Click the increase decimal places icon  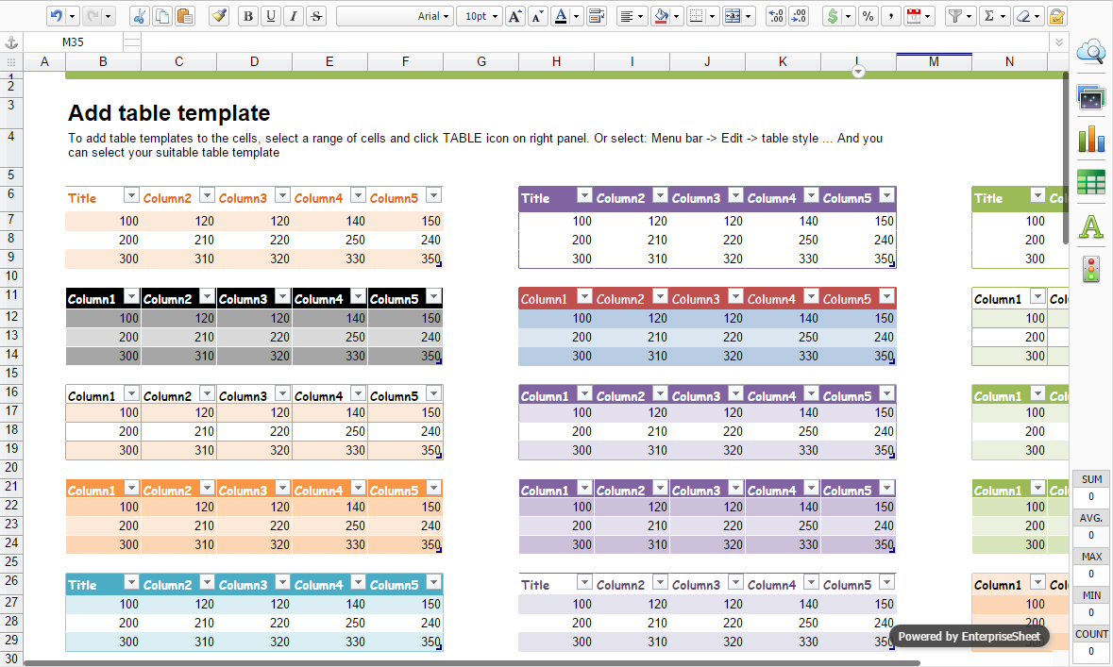click(776, 16)
